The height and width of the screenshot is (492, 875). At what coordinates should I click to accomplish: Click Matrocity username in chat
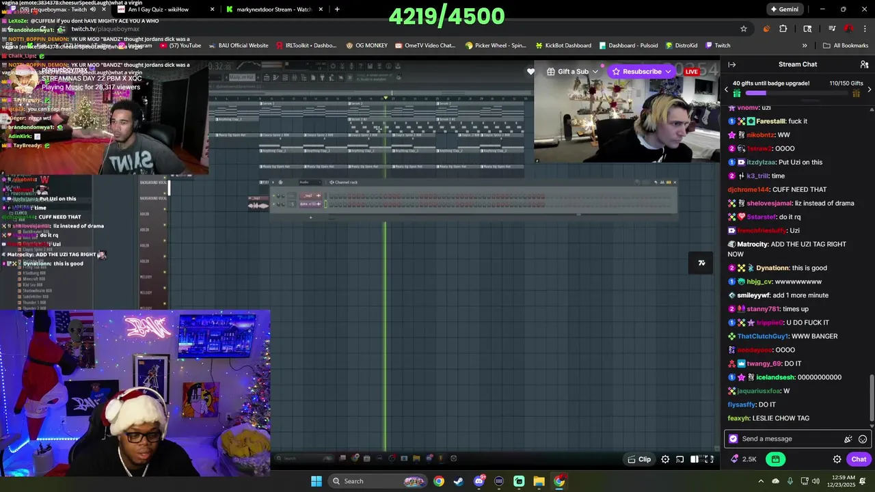point(753,244)
